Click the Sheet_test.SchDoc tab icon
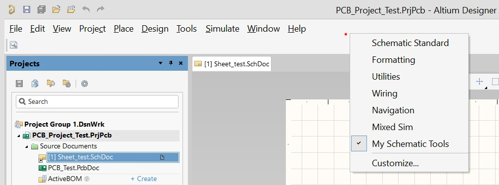Screen dimensions: 499x185 pos(198,64)
